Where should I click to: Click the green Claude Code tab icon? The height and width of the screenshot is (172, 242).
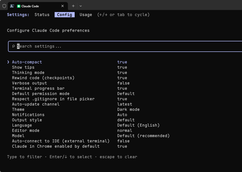point(19,6)
